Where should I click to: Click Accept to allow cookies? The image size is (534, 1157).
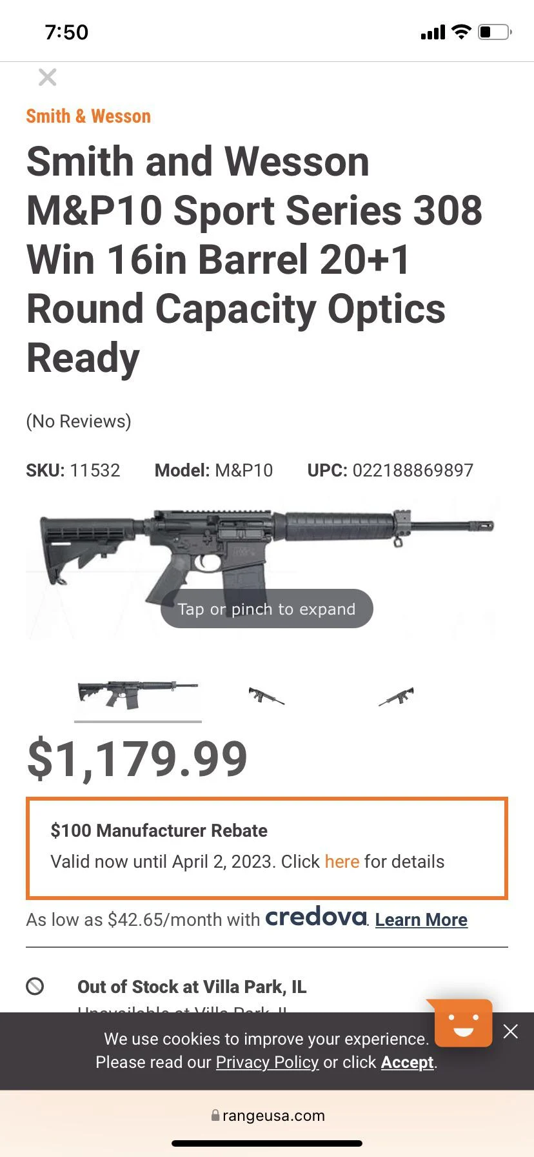click(x=406, y=1062)
